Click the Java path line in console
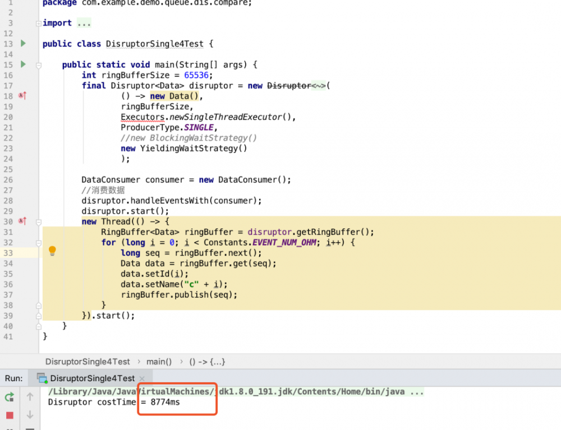Image resolution: width=561 pixels, height=430 pixels. pyautogui.click(x=236, y=392)
